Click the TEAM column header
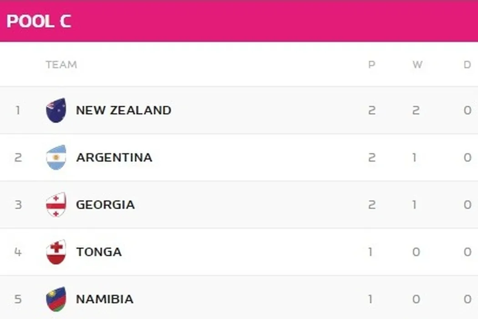The image size is (478, 319). point(61,65)
